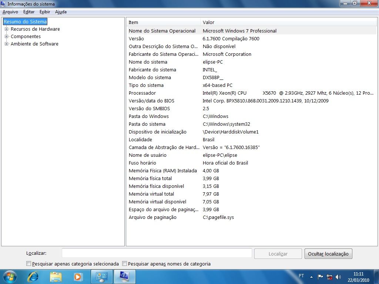Expand Componentes tree node

(x=7, y=37)
